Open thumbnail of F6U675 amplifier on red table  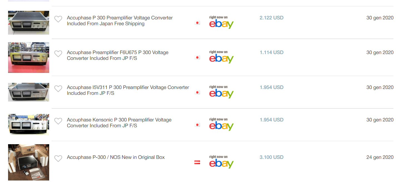pyautogui.click(x=29, y=57)
